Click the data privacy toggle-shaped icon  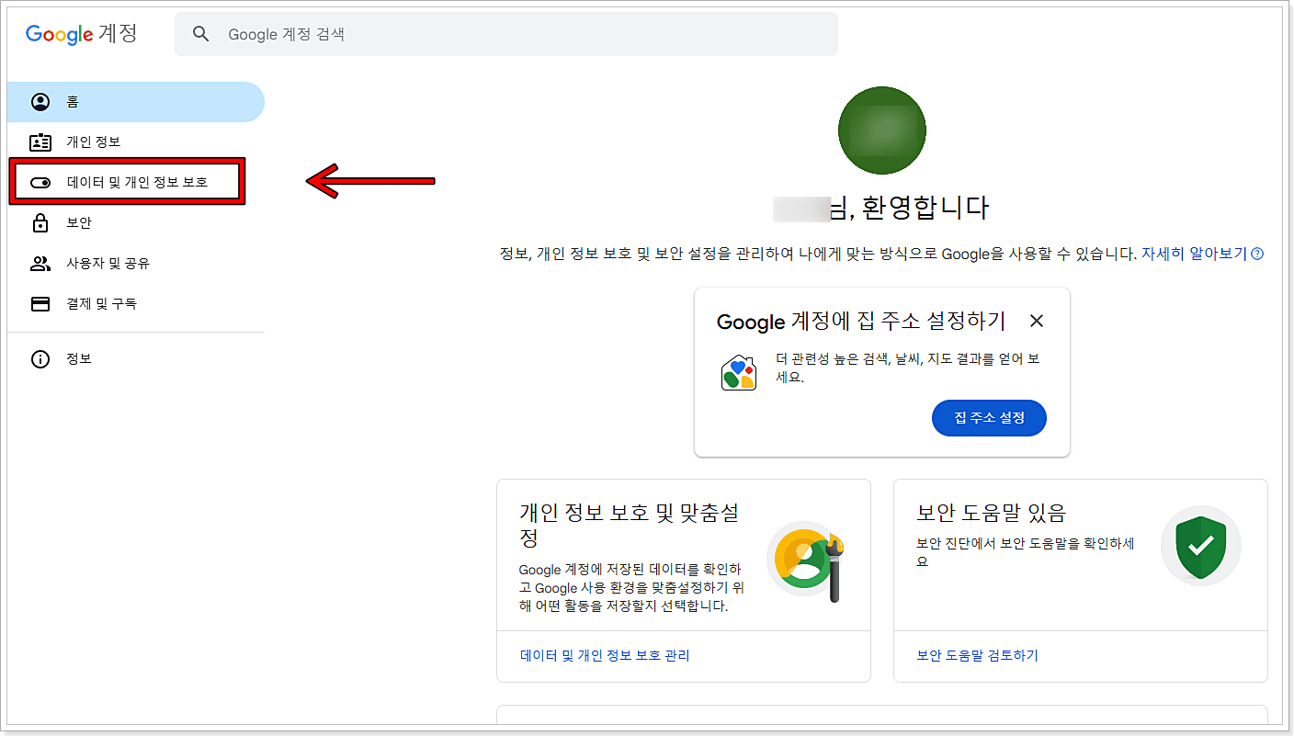click(40, 183)
